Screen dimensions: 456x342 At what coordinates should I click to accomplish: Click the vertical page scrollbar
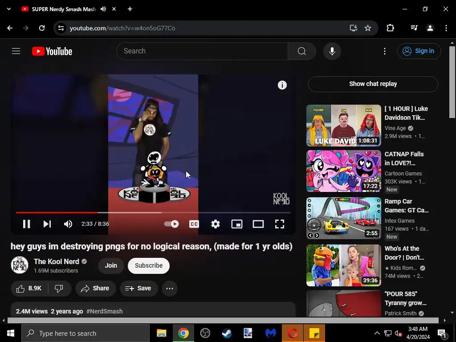point(452,82)
